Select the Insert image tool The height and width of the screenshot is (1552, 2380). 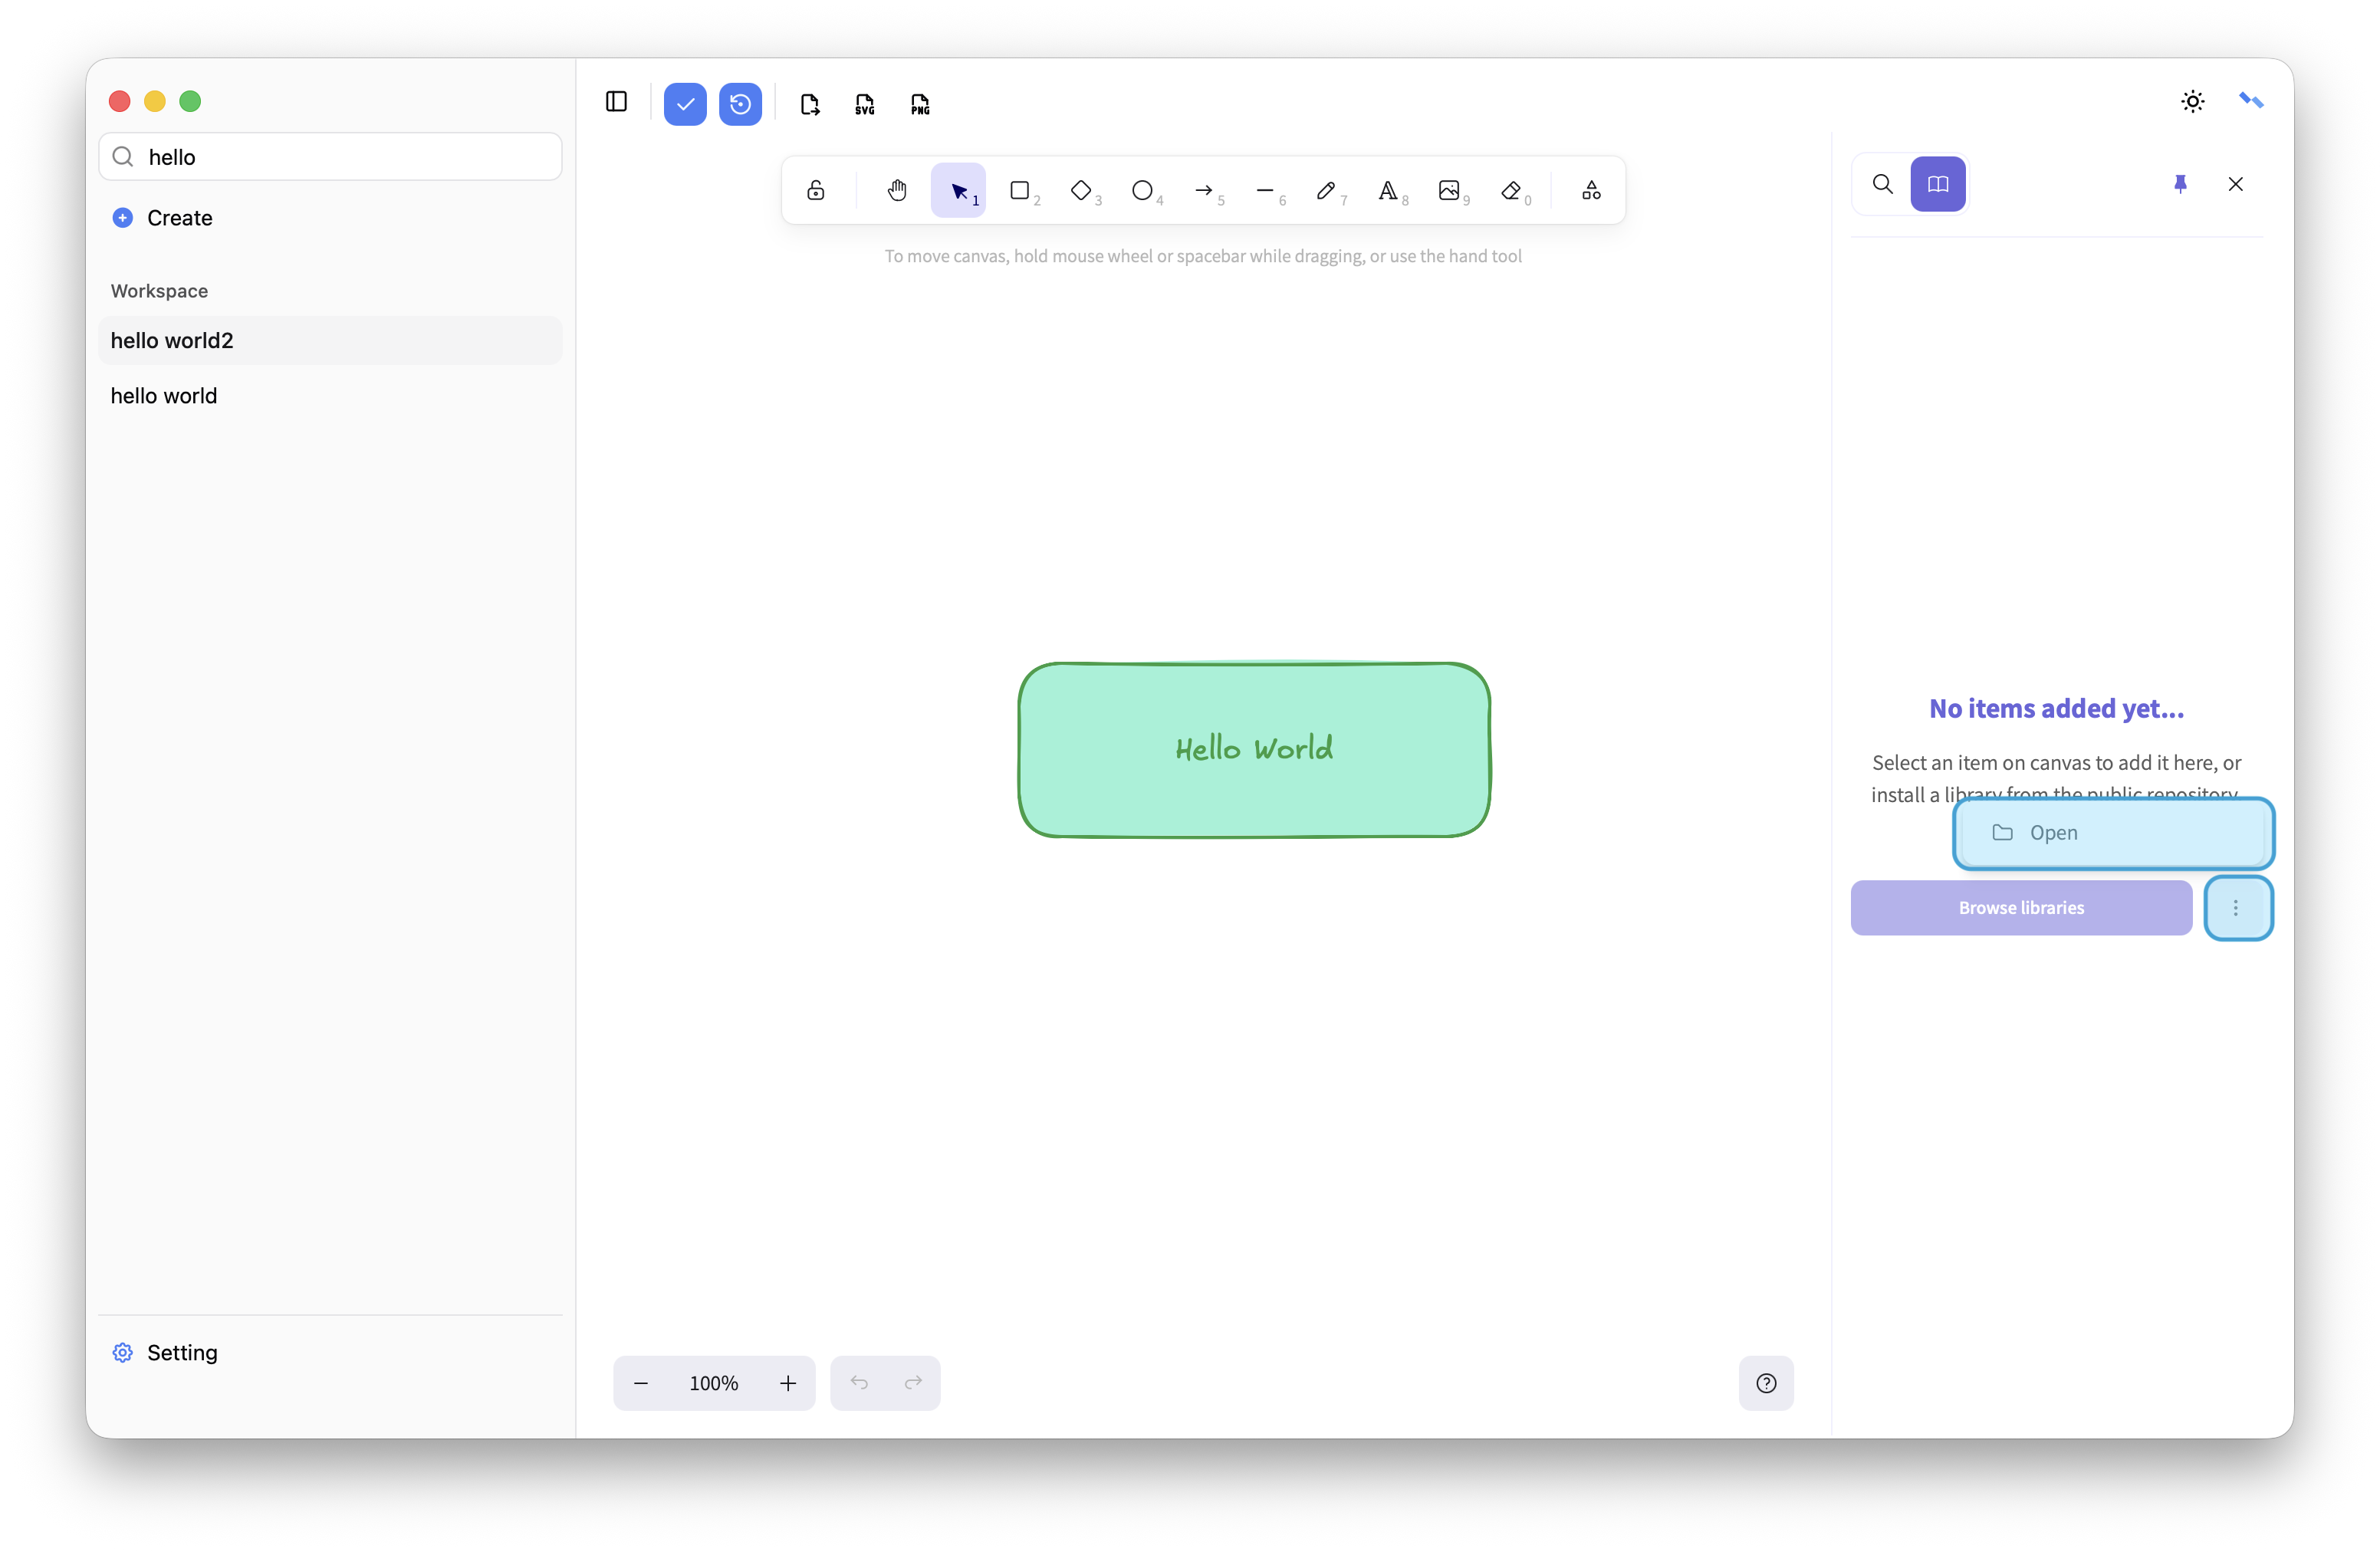point(1449,190)
